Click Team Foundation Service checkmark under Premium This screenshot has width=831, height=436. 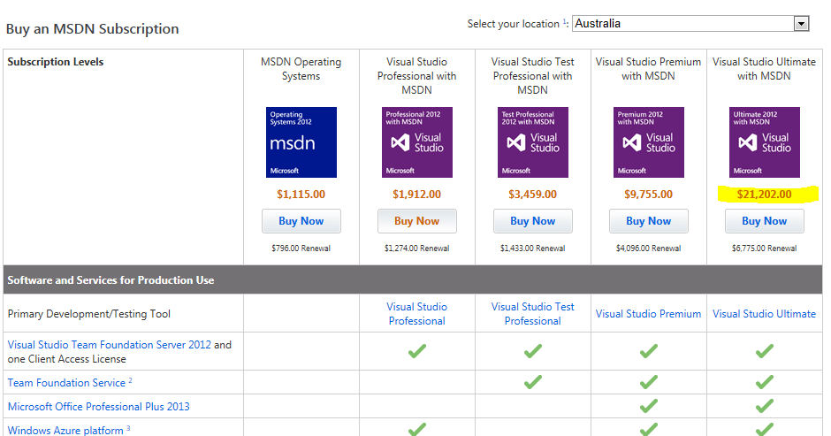coord(649,382)
